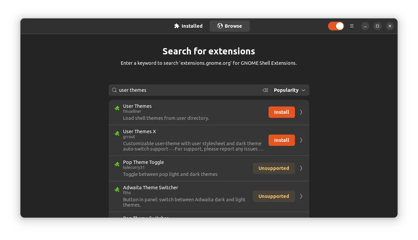418x240 pixels.
Task: Install the User Themes X extension
Action: tap(282, 140)
